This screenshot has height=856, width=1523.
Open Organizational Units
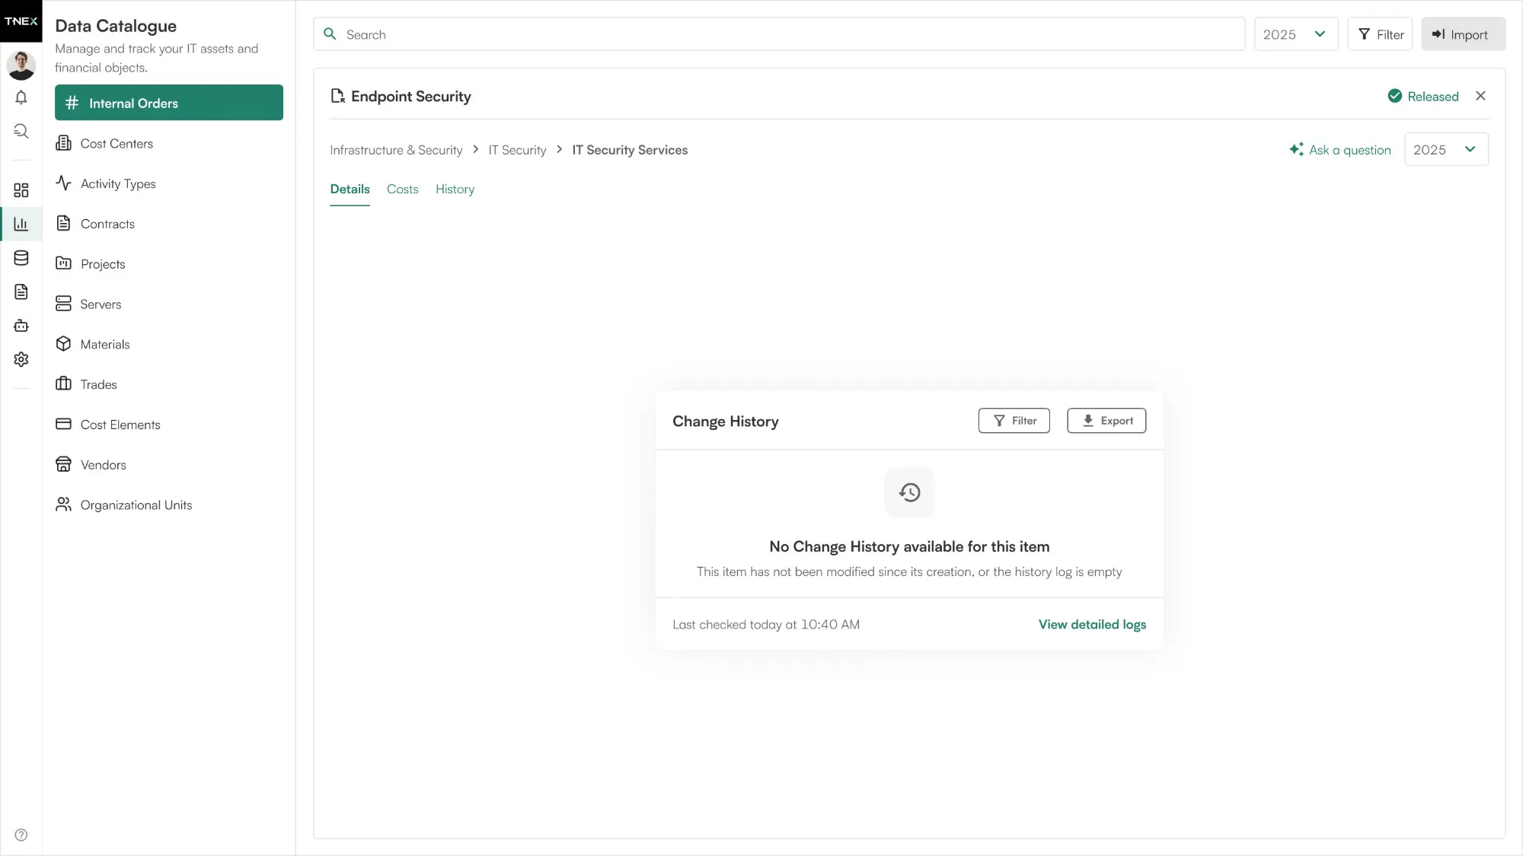pyautogui.click(x=169, y=505)
